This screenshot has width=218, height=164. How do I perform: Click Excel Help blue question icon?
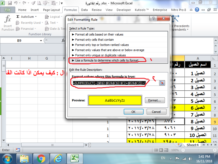click(x=197, y=10)
